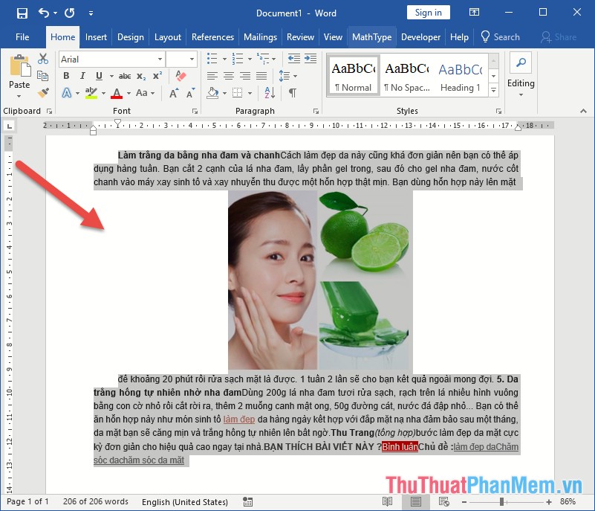This screenshot has height=511, width=595.
Task: Open the Mailings tab
Action: pos(260,36)
